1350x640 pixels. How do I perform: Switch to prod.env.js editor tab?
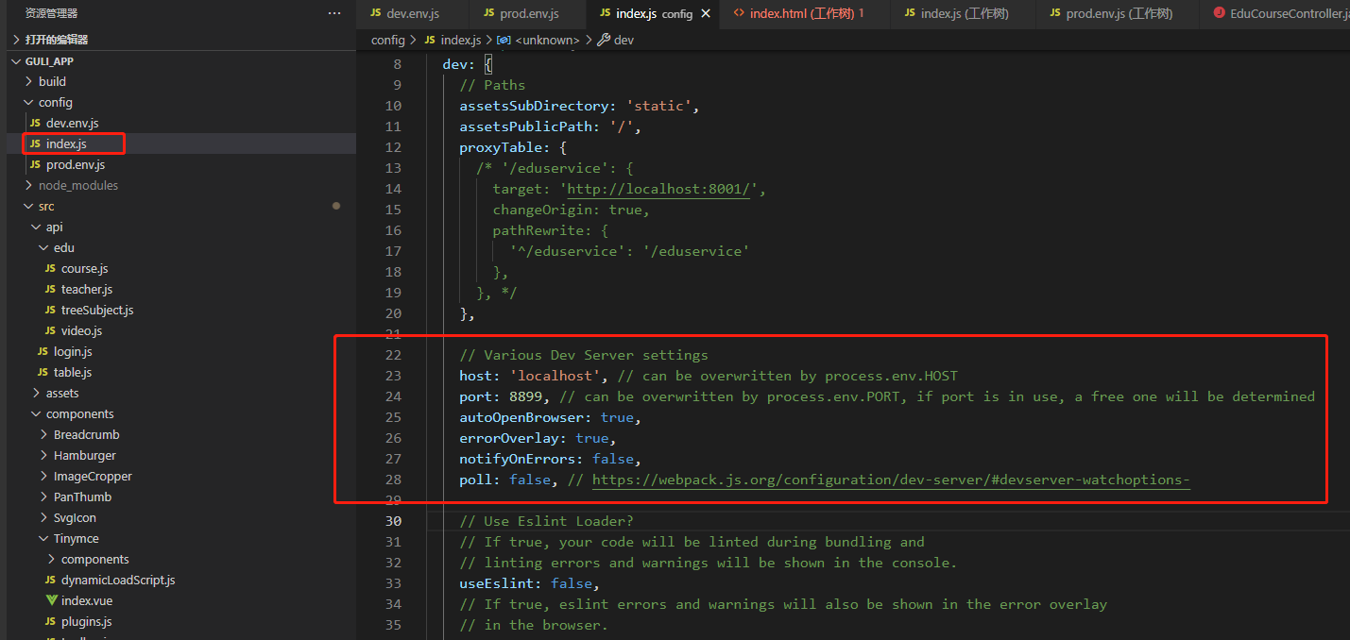[x=529, y=13]
